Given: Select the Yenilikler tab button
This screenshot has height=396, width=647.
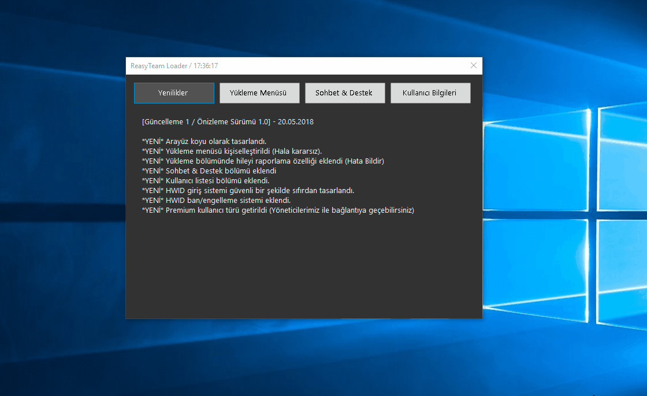Looking at the screenshot, I should point(174,93).
